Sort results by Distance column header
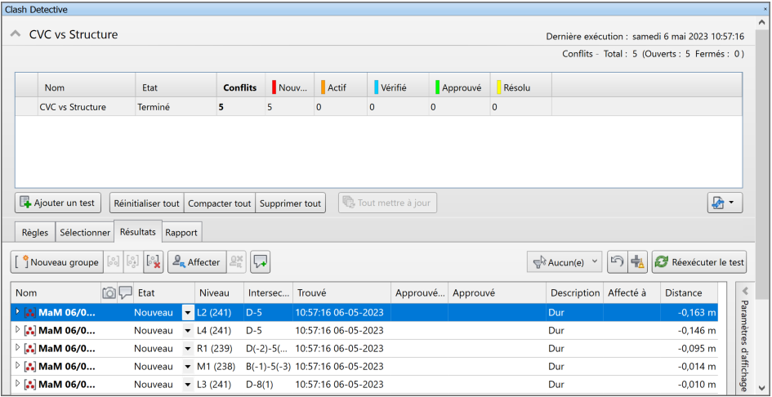The height and width of the screenshot is (397, 772). pos(689,293)
